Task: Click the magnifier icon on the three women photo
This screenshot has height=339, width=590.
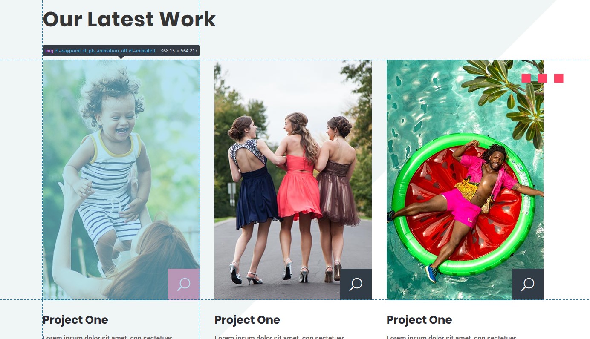Action: click(356, 284)
